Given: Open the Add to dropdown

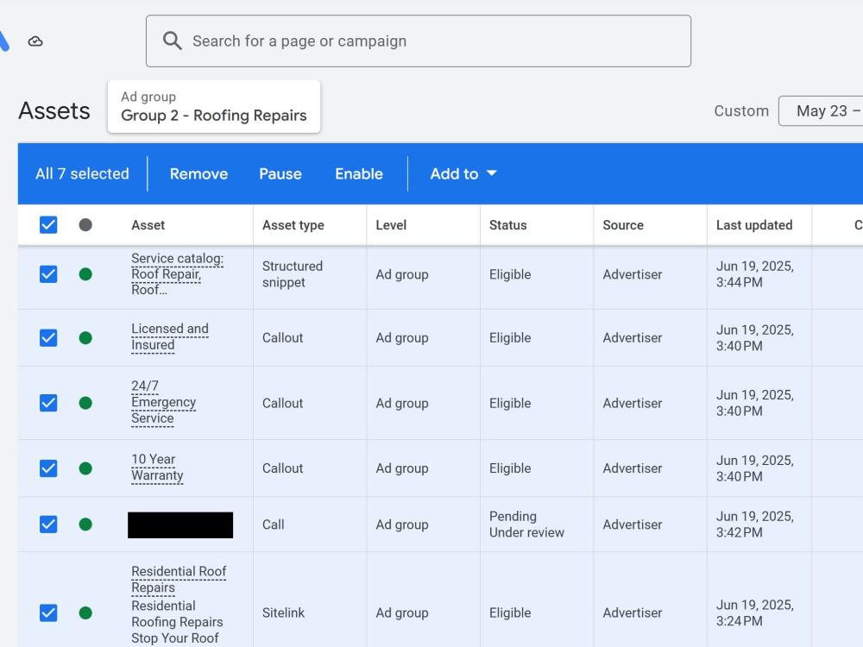Looking at the screenshot, I should 463,174.
